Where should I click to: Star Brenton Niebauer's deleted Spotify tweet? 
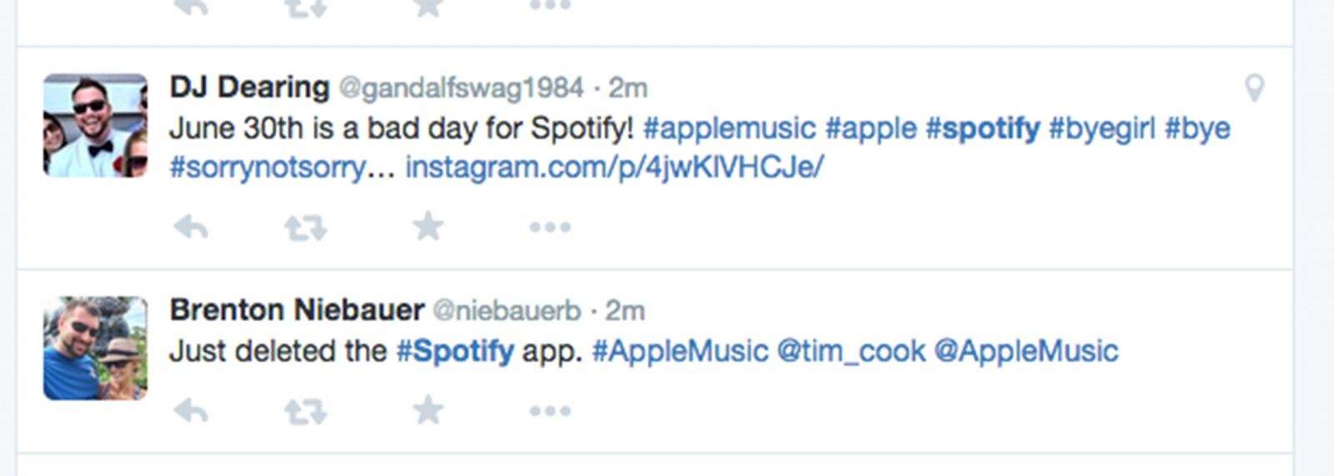(x=428, y=409)
